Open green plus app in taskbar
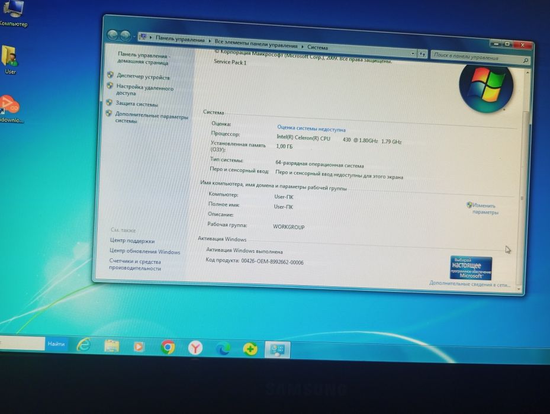Screen dimensions: 550x414 pyautogui.click(x=250, y=349)
